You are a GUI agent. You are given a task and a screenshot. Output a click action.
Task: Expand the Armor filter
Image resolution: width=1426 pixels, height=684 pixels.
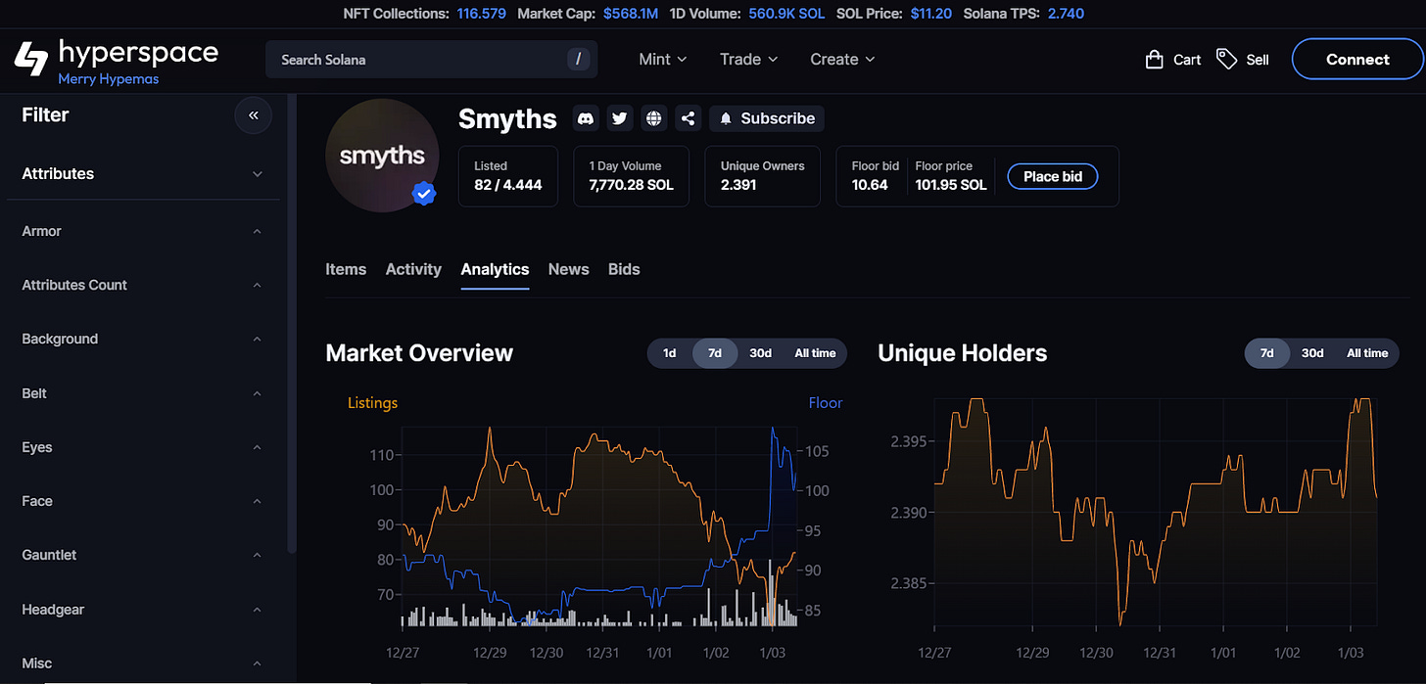(143, 231)
